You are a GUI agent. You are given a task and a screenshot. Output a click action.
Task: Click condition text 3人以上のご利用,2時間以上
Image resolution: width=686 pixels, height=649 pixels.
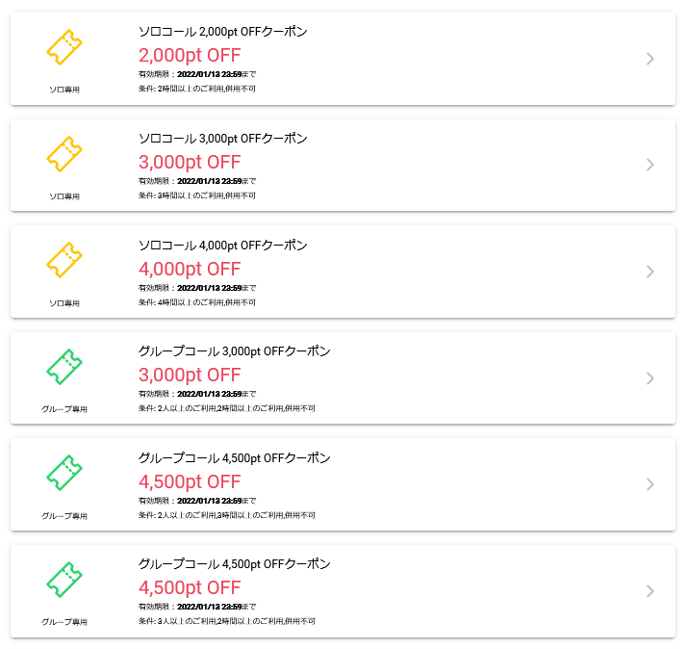click(x=226, y=621)
